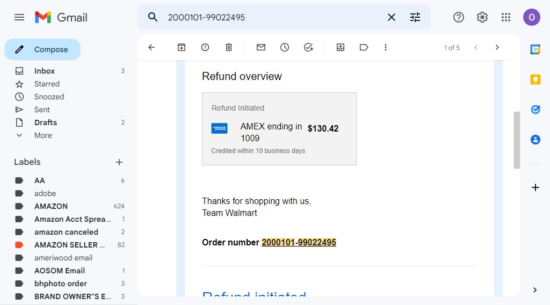Open Google Contacts side panel
550x305 pixels.
click(x=535, y=140)
